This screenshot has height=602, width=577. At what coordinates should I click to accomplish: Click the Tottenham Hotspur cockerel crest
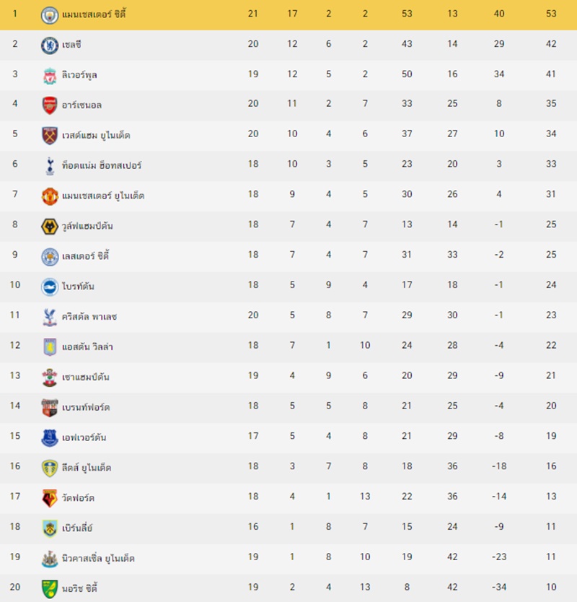50,166
